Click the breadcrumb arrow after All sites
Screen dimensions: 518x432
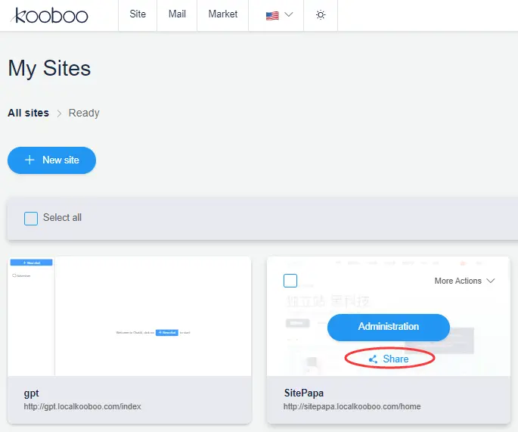click(59, 113)
